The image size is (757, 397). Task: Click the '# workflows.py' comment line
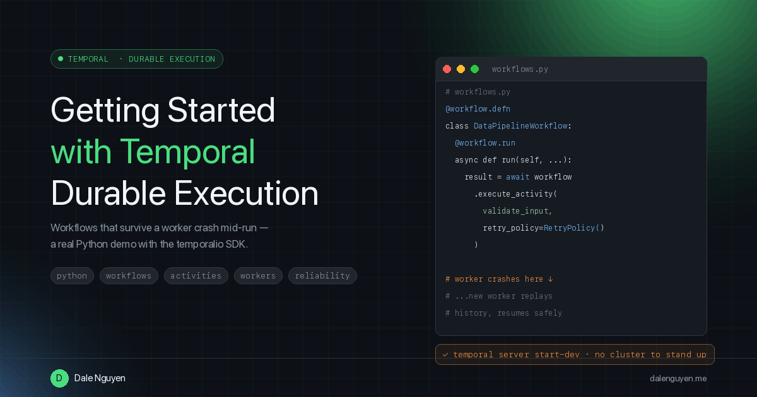(x=478, y=92)
